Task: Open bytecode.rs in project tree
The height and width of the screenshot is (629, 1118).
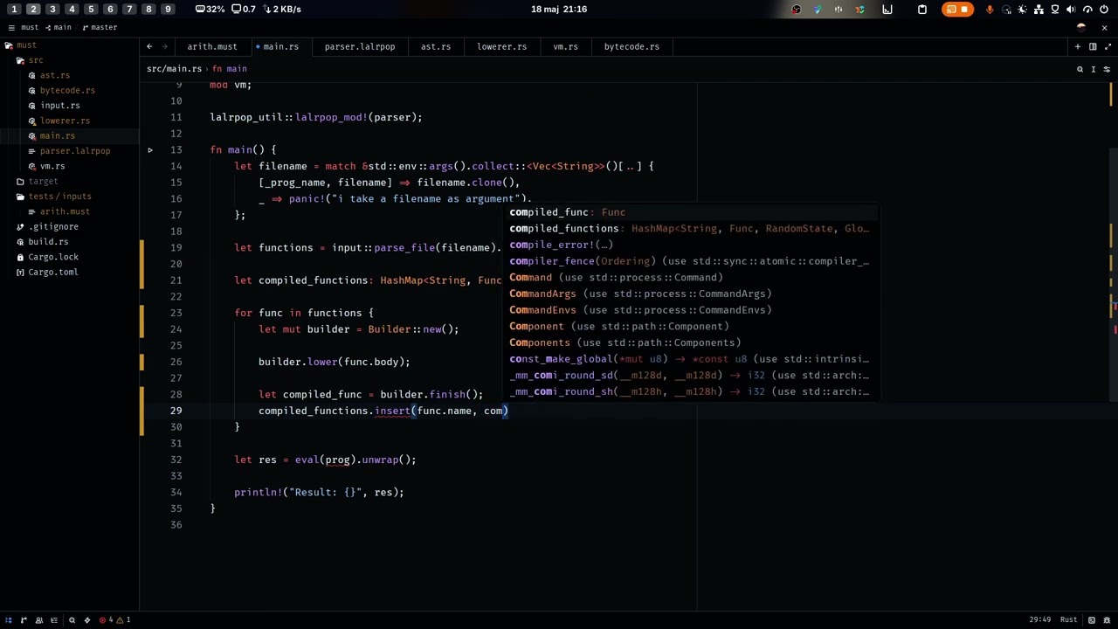Action: (x=67, y=90)
